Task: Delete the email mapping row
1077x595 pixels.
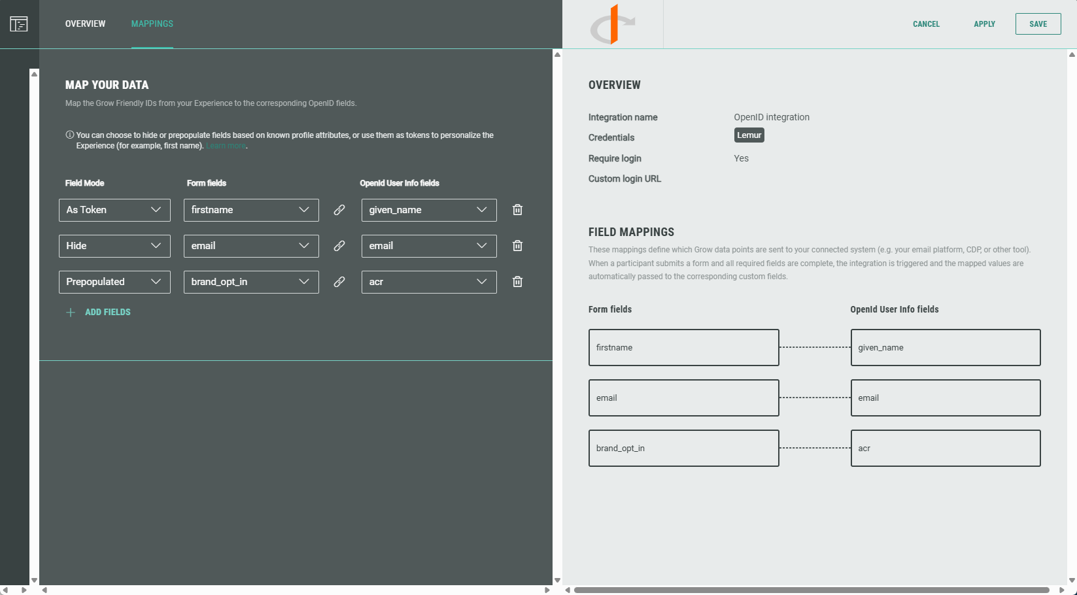Action: tap(517, 246)
